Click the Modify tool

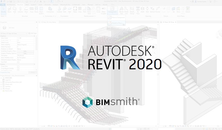pos(3,10)
